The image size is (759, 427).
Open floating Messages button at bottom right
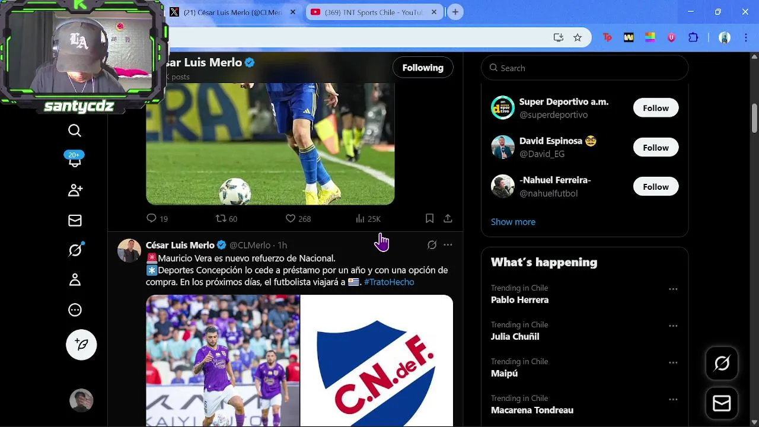pos(722,404)
